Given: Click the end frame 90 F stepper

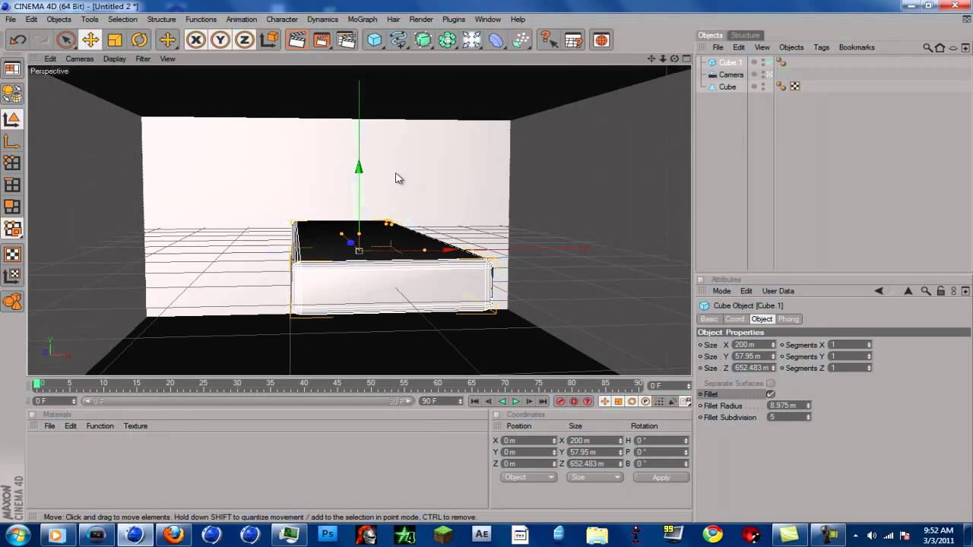Looking at the screenshot, I should coord(461,401).
